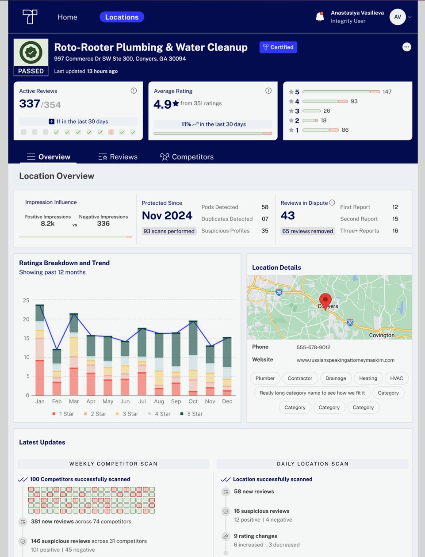Click the icon beside 9 rating changes
This screenshot has height=557, width=425.
tap(226, 536)
